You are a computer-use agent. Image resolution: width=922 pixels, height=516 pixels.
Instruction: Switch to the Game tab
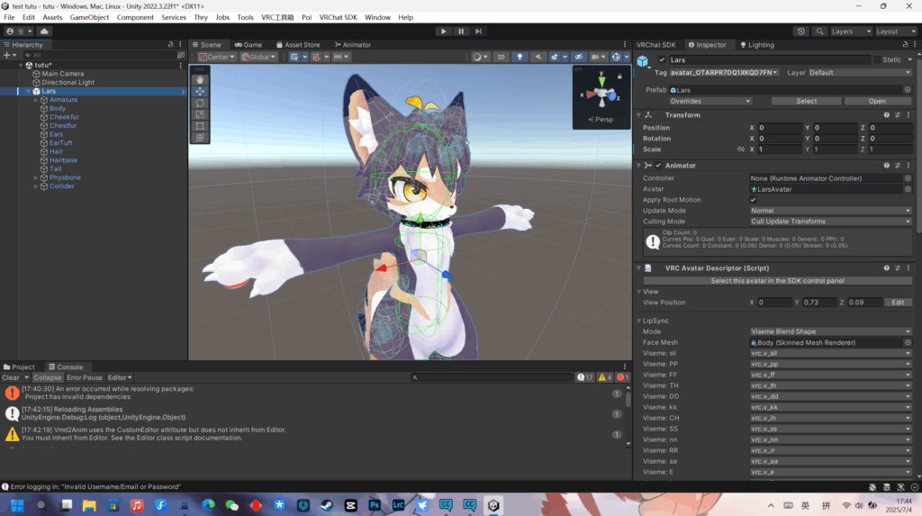coord(249,45)
